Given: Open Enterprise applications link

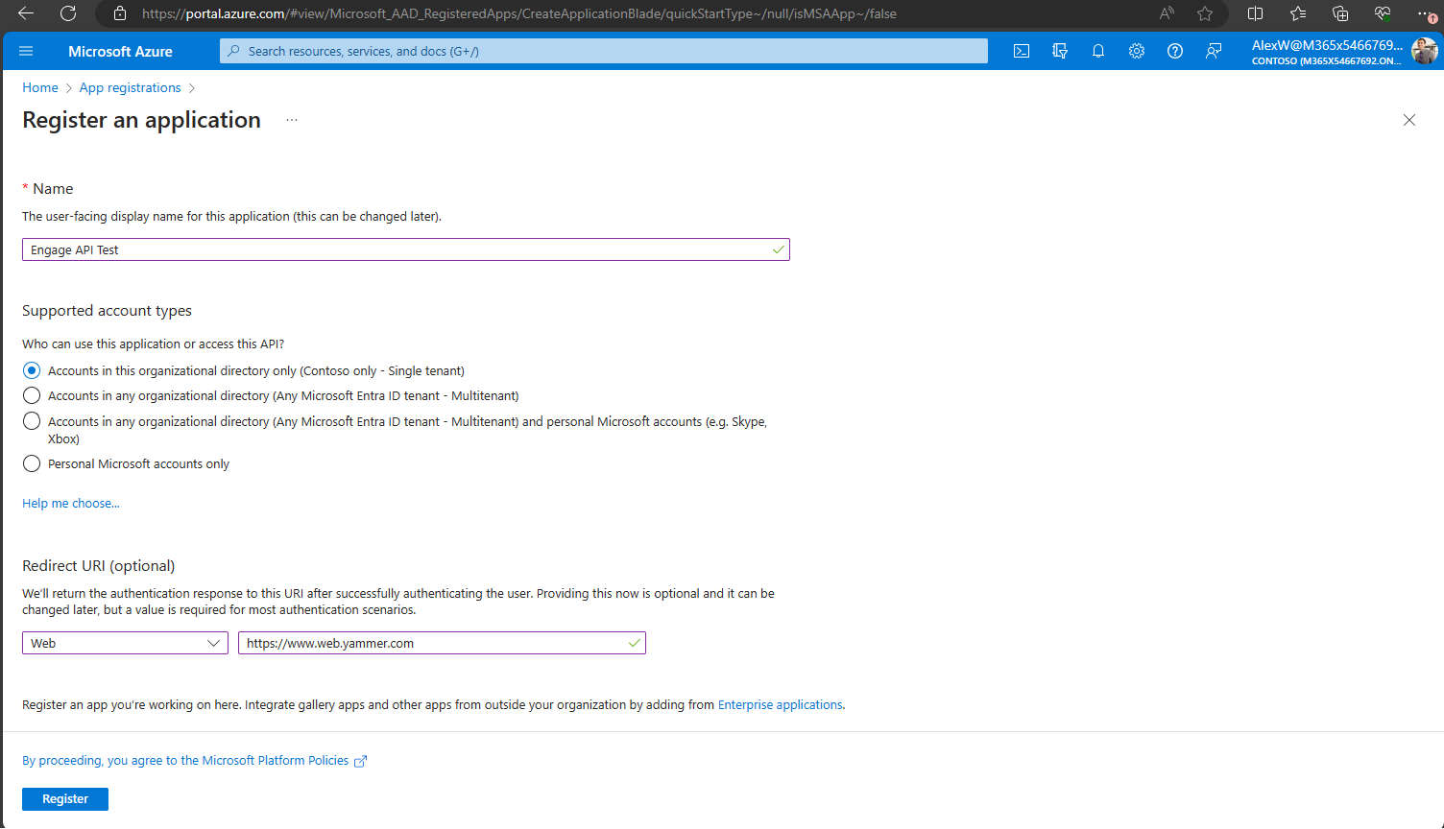Looking at the screenshot, I should pos(780,704).
